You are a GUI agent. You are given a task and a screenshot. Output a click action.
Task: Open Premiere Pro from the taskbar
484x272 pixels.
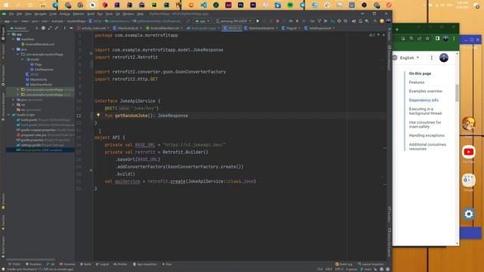tap(253, 5)
